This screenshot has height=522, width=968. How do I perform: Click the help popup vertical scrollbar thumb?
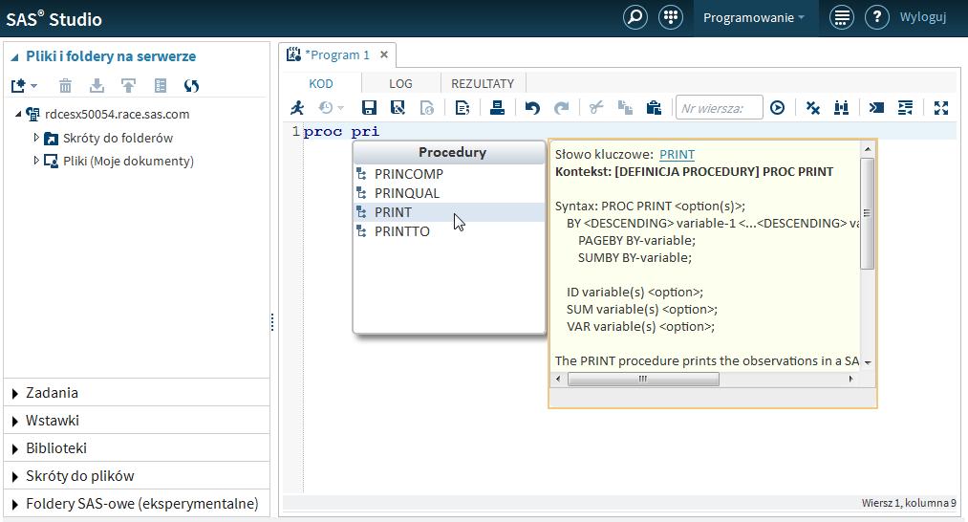tap(868, 213)
